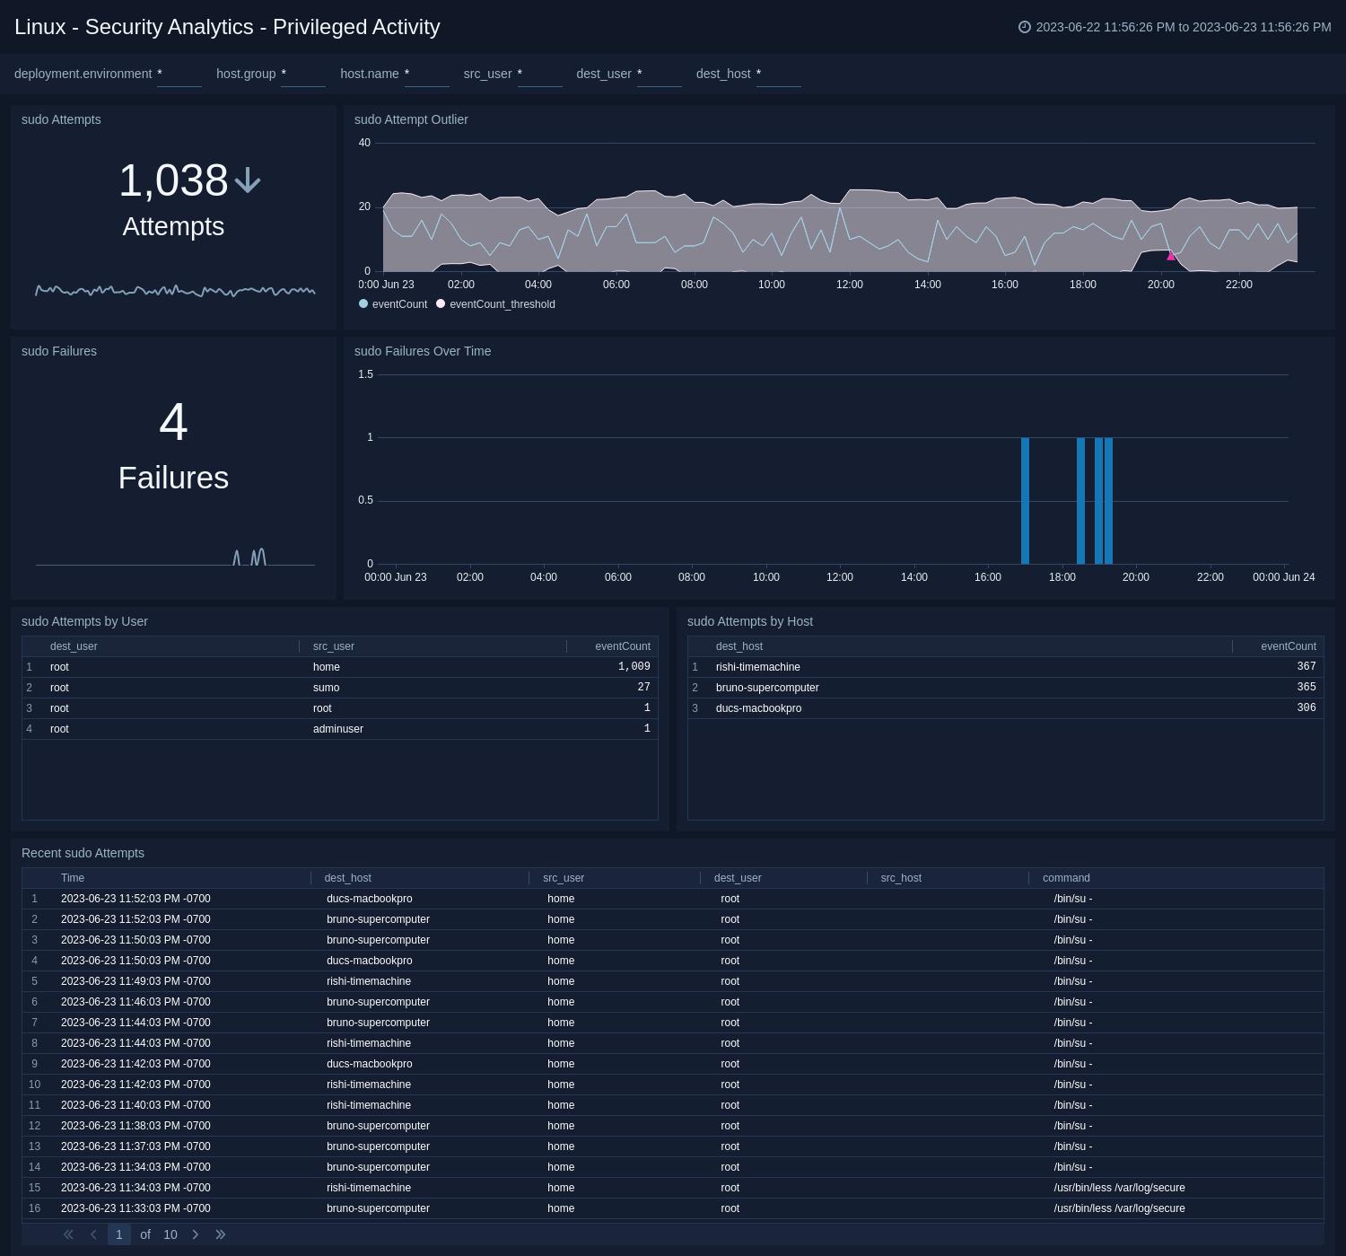The width and height of the screenshot is (1346, 1256).
Task: Click the host.group filter field
Action: (303, 75)
